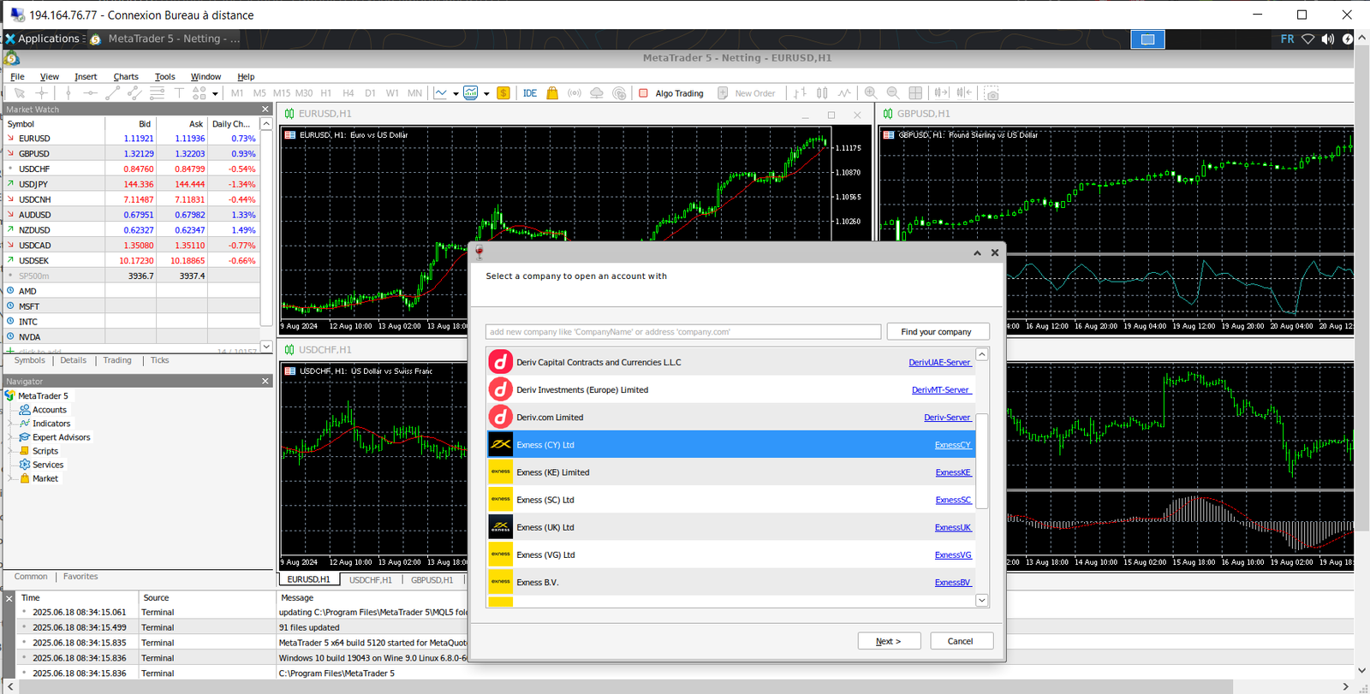Viewport: 1370px width, 694px height.
Task: Open the Market shopping bag icon
Action: tap(552, 93)
